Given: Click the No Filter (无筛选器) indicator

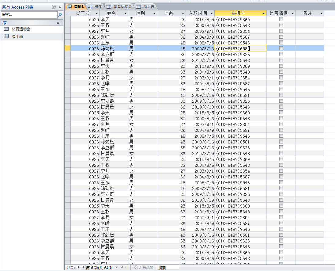Looking at the screenshot, I should pyautogui.click(x=143, y=267).
